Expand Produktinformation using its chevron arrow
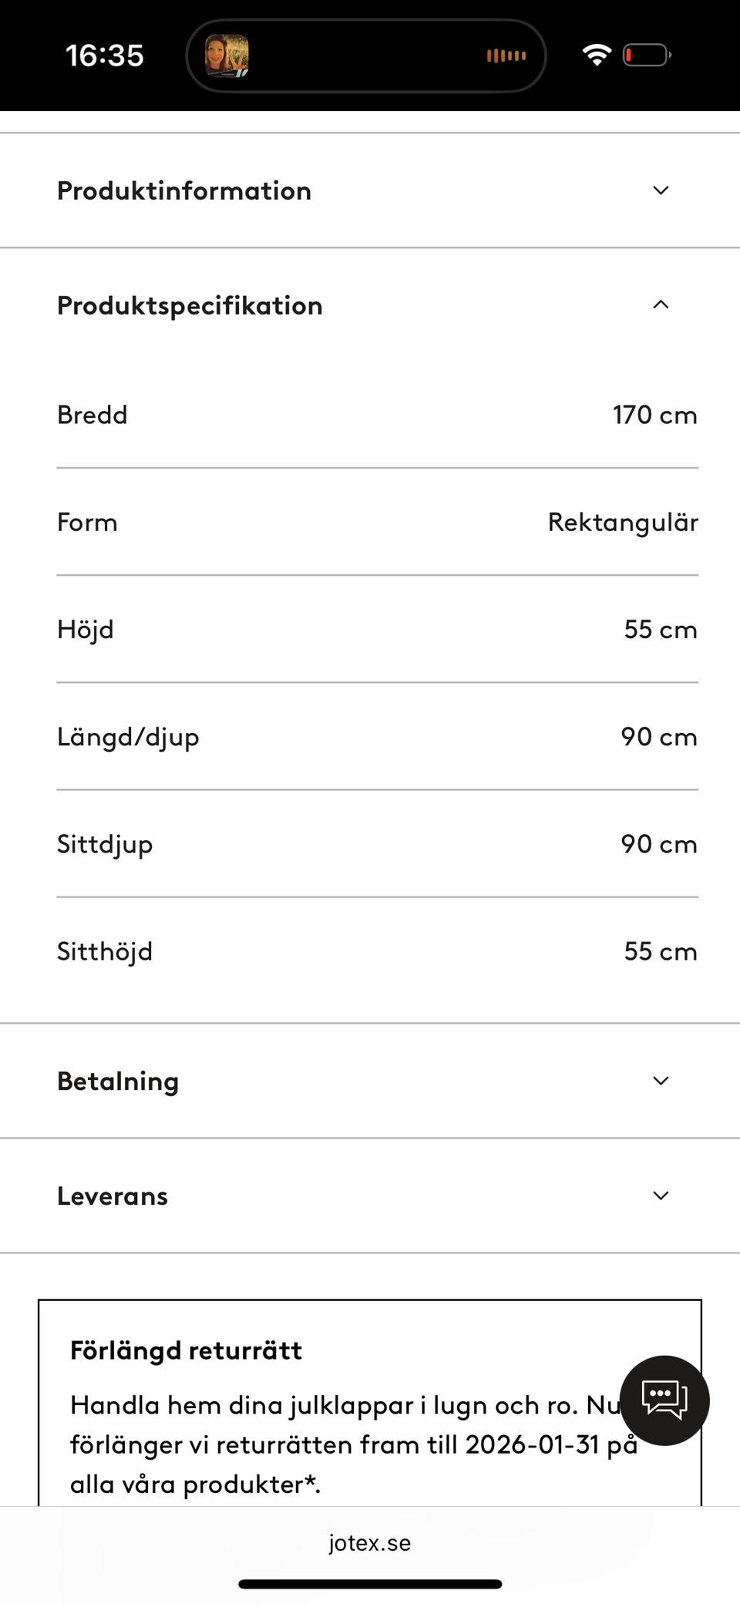 pyautogui.click(x=661, y=190)
